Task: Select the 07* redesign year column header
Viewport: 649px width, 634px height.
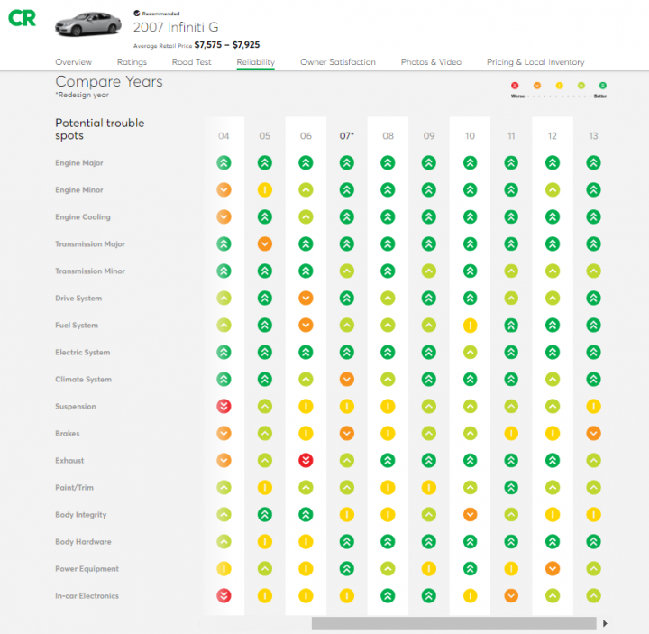Action: point(347,136)
